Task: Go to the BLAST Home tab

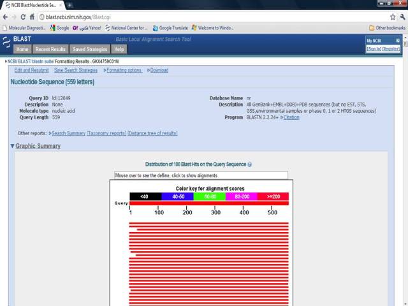Action: 22,49
